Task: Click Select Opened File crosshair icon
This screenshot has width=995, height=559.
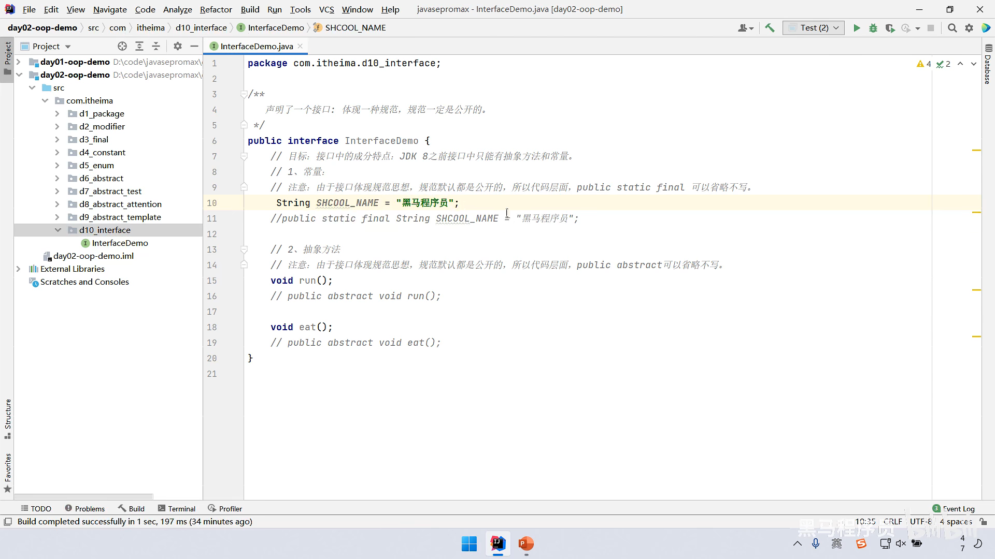Action: click(x=122, y=46)
